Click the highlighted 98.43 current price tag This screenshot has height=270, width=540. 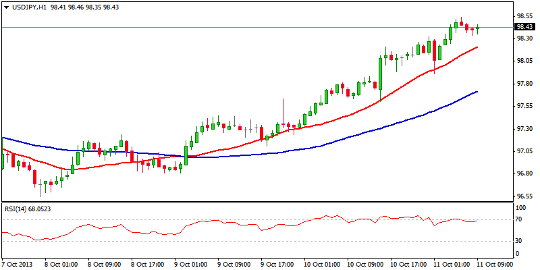pos(524,27)
